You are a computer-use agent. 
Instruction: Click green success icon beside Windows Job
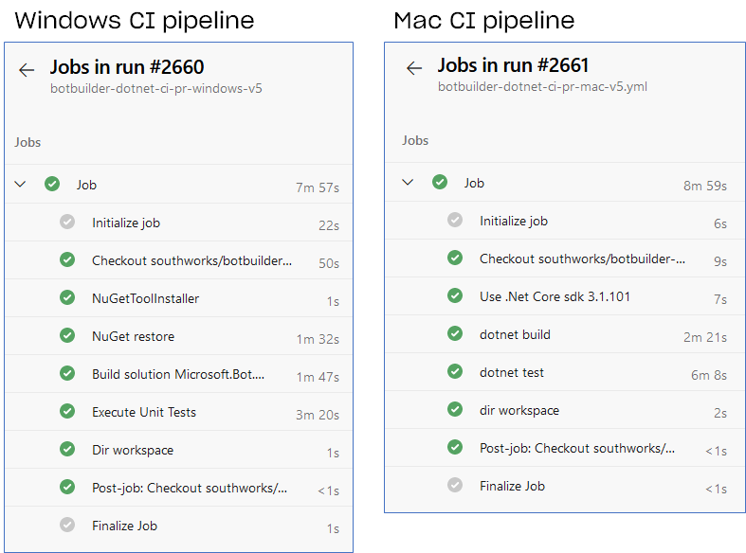(x=52, y=184)
